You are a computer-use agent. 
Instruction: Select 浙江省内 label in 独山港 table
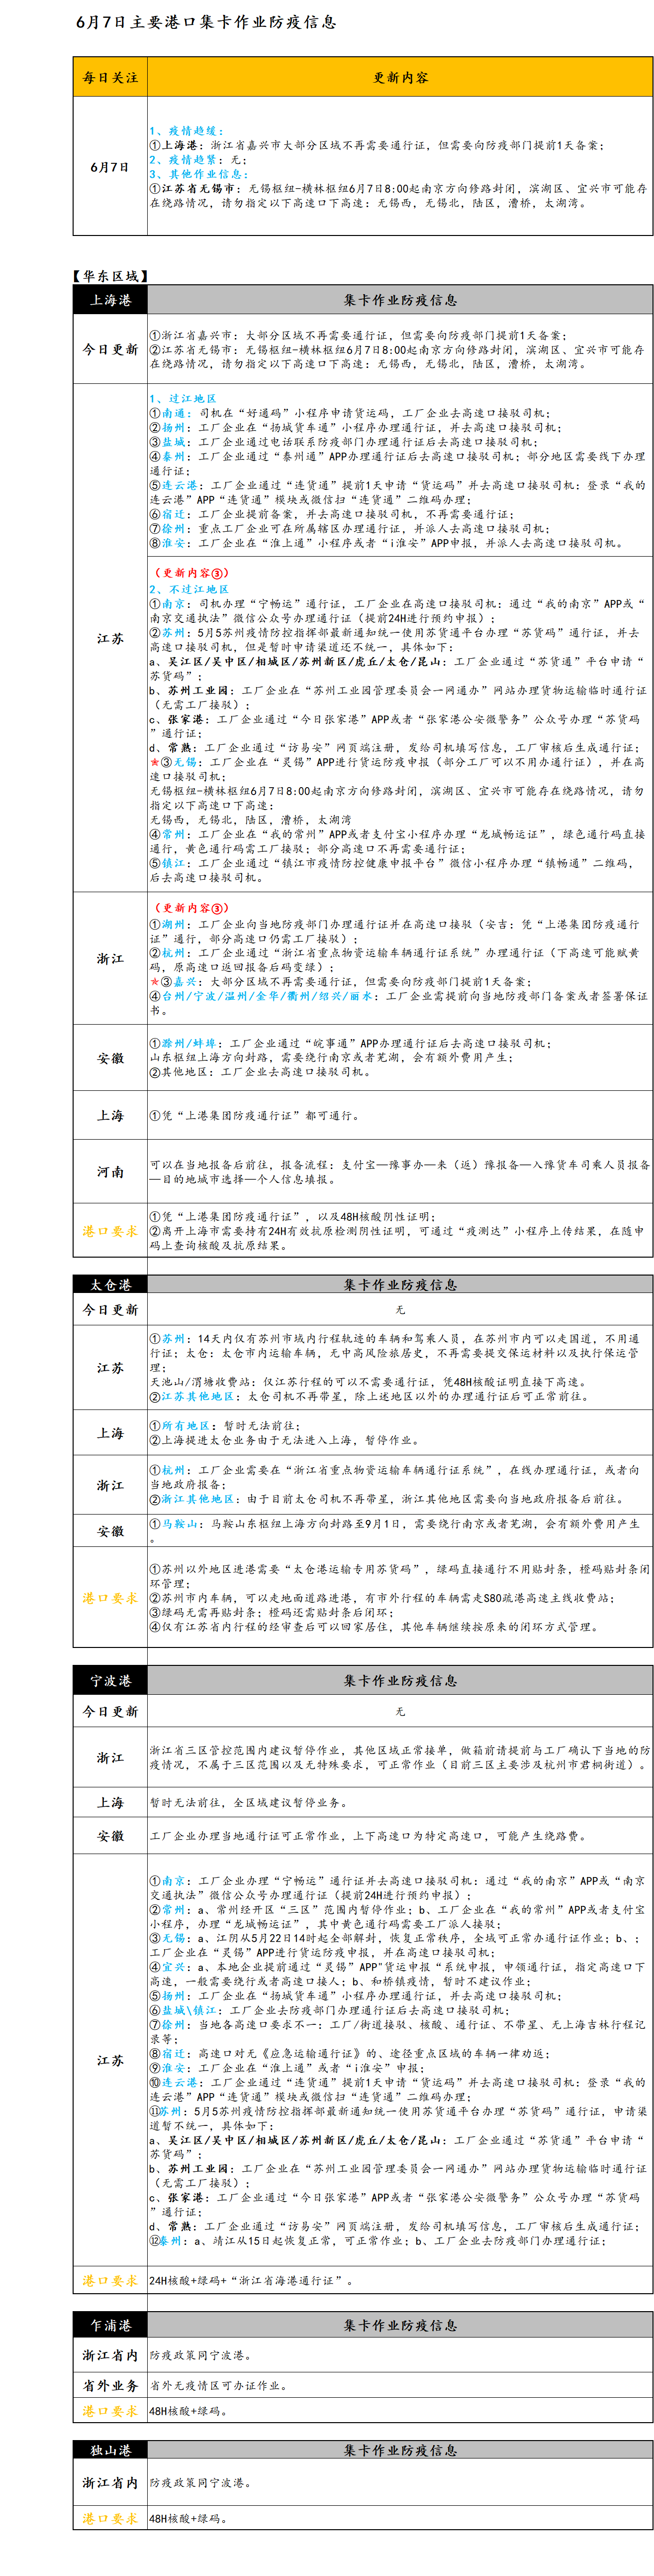coord(110,2482)
